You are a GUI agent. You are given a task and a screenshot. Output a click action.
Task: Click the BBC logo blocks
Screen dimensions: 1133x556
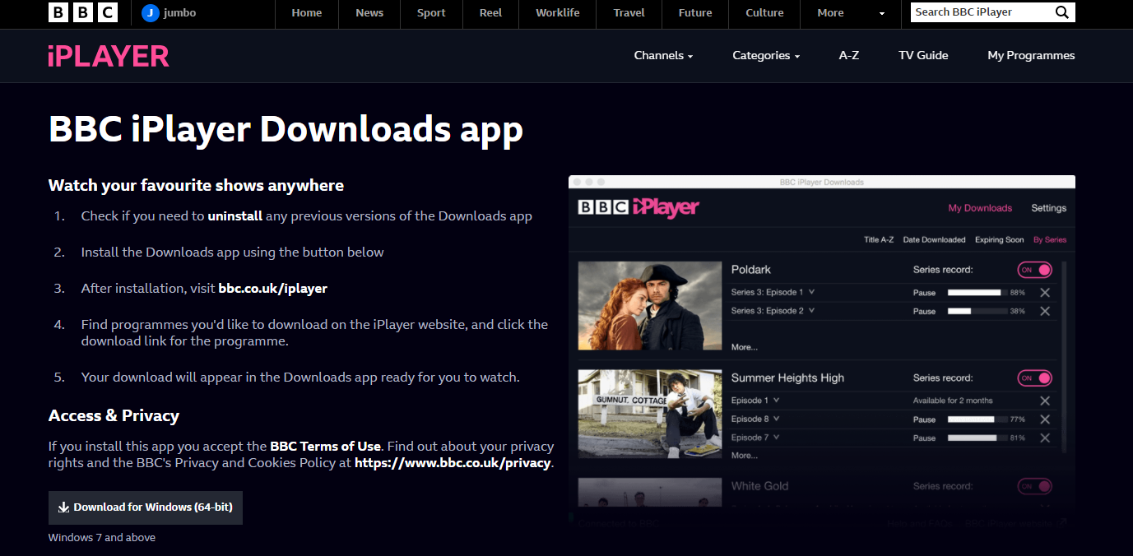tap(82, 12)
